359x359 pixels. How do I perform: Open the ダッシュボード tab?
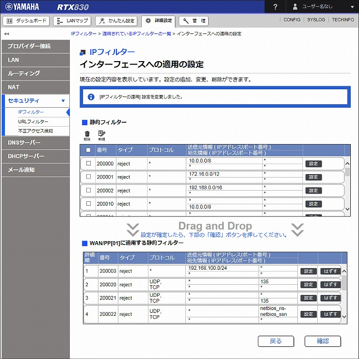click(26, 21)
